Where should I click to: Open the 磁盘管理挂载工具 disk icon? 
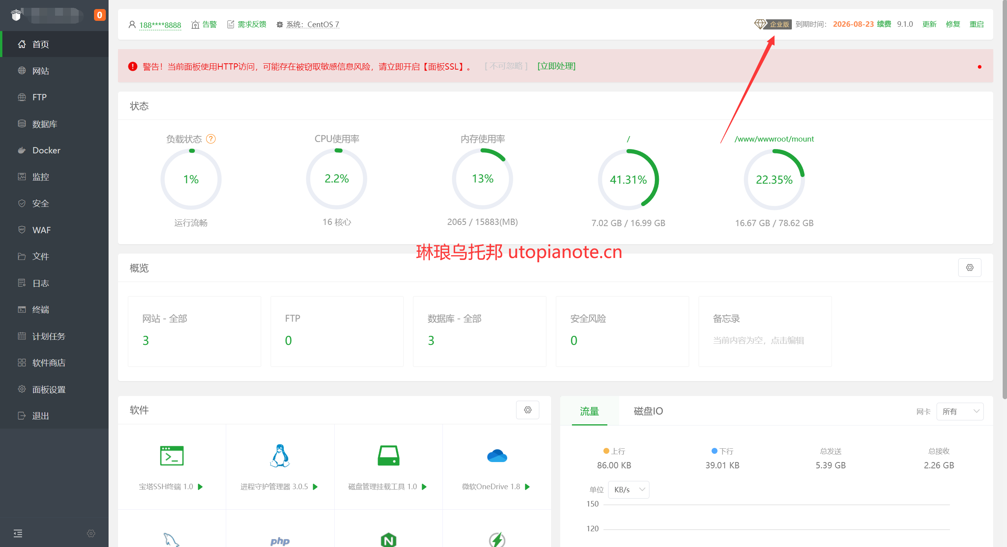pyautogui.click(x=388, y=456)
